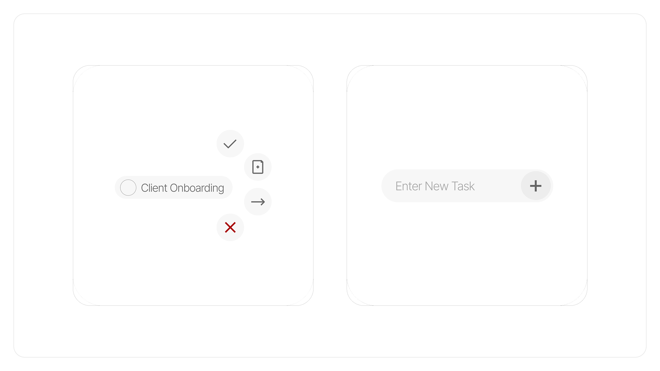Submit new task with the plus button

point(536,186)
